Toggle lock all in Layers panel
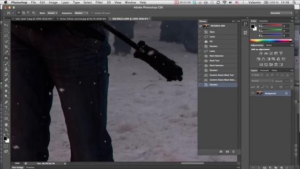 click(272, 87)
